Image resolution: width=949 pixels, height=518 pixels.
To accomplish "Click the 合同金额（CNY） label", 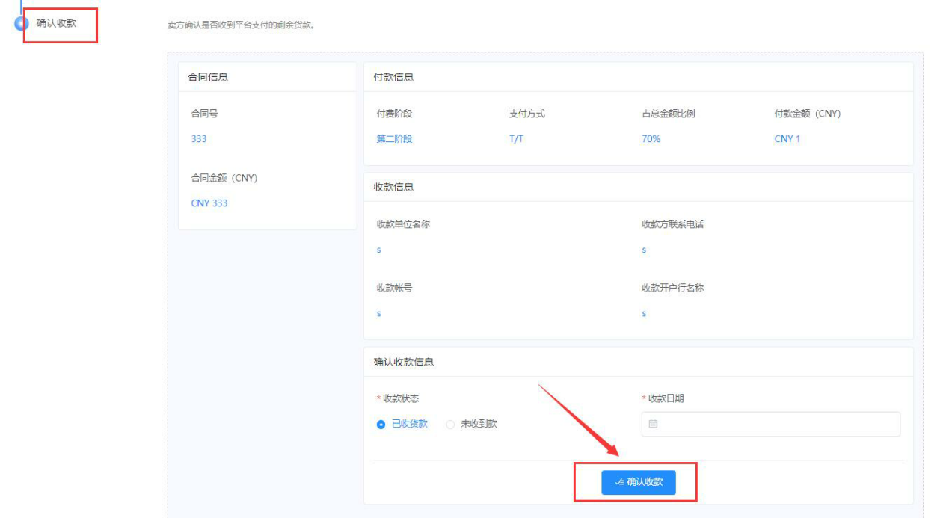I will pyautogui.click(x=224, y=178).
